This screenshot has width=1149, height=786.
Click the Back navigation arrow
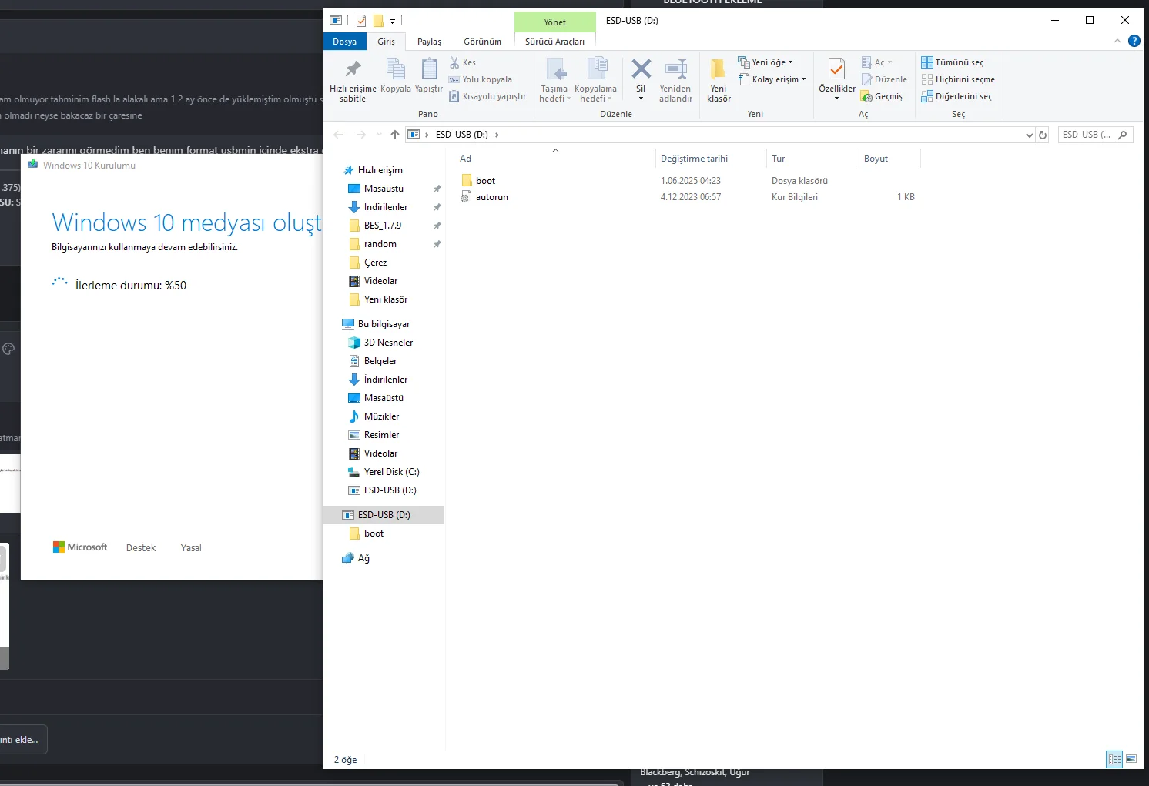point(338,135)
